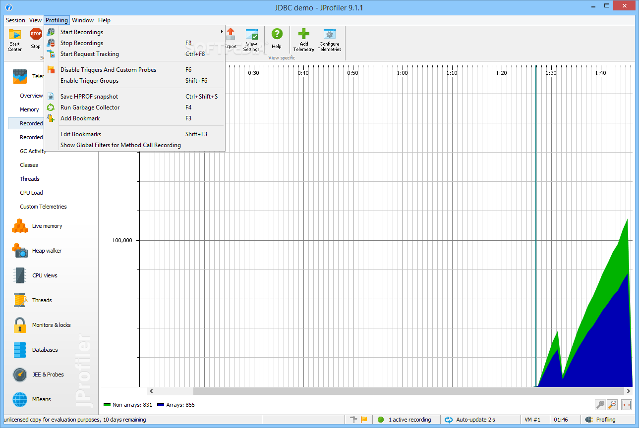The height and width of the screenshot is (428, 639).
Task: Select the Overview telemetry view
Action: 31,96
